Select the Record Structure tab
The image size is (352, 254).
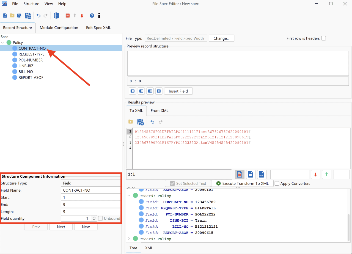18,28
